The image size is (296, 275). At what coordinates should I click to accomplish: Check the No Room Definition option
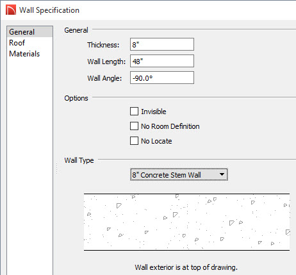[134, 126]
